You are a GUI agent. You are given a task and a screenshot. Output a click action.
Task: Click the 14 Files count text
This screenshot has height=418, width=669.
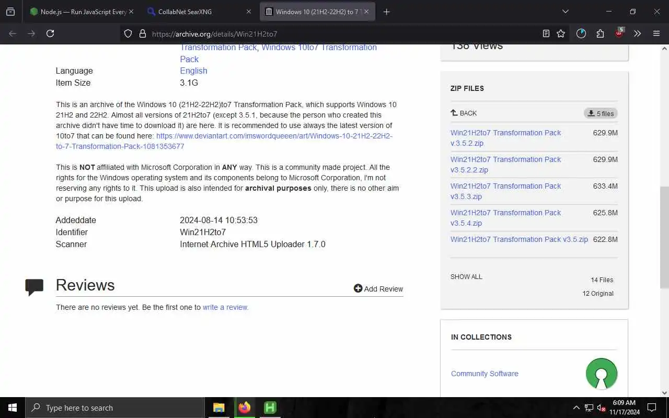click(x=602, y=280)
